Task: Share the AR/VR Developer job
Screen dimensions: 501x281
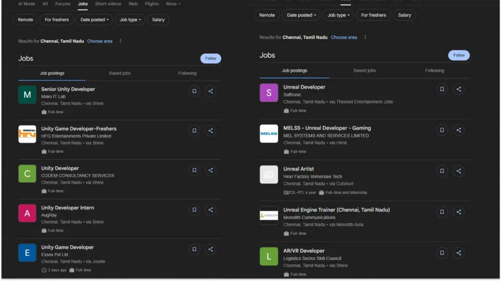Action: 458,253
